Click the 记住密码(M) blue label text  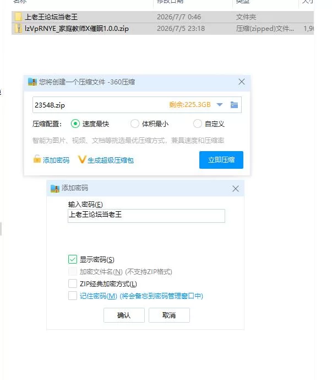141,296
